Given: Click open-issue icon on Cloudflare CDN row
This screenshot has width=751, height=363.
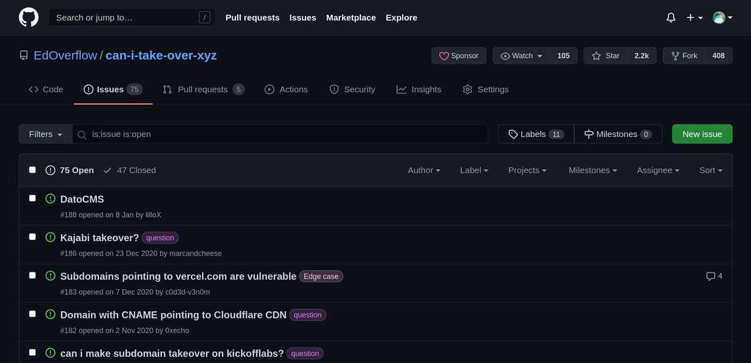Looking at the screenshot, I should tap(51, 315).
